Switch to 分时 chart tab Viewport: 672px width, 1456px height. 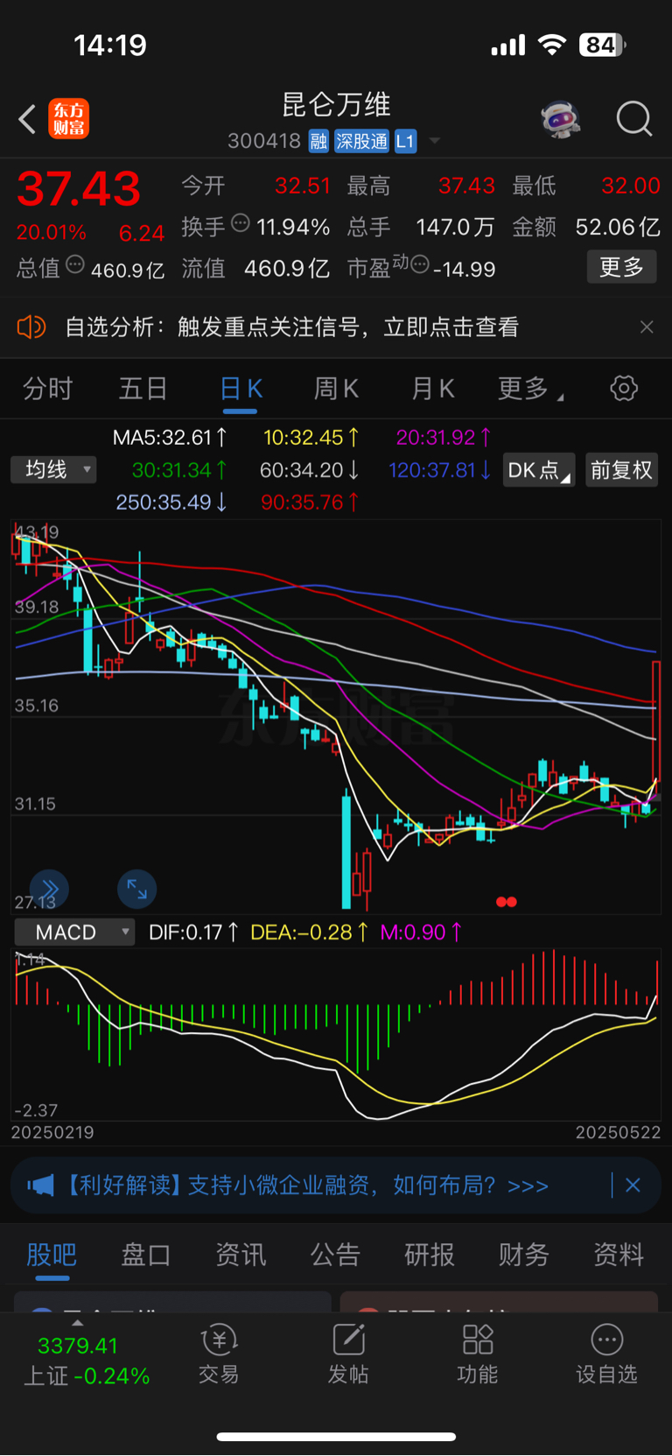coord(47,389)
